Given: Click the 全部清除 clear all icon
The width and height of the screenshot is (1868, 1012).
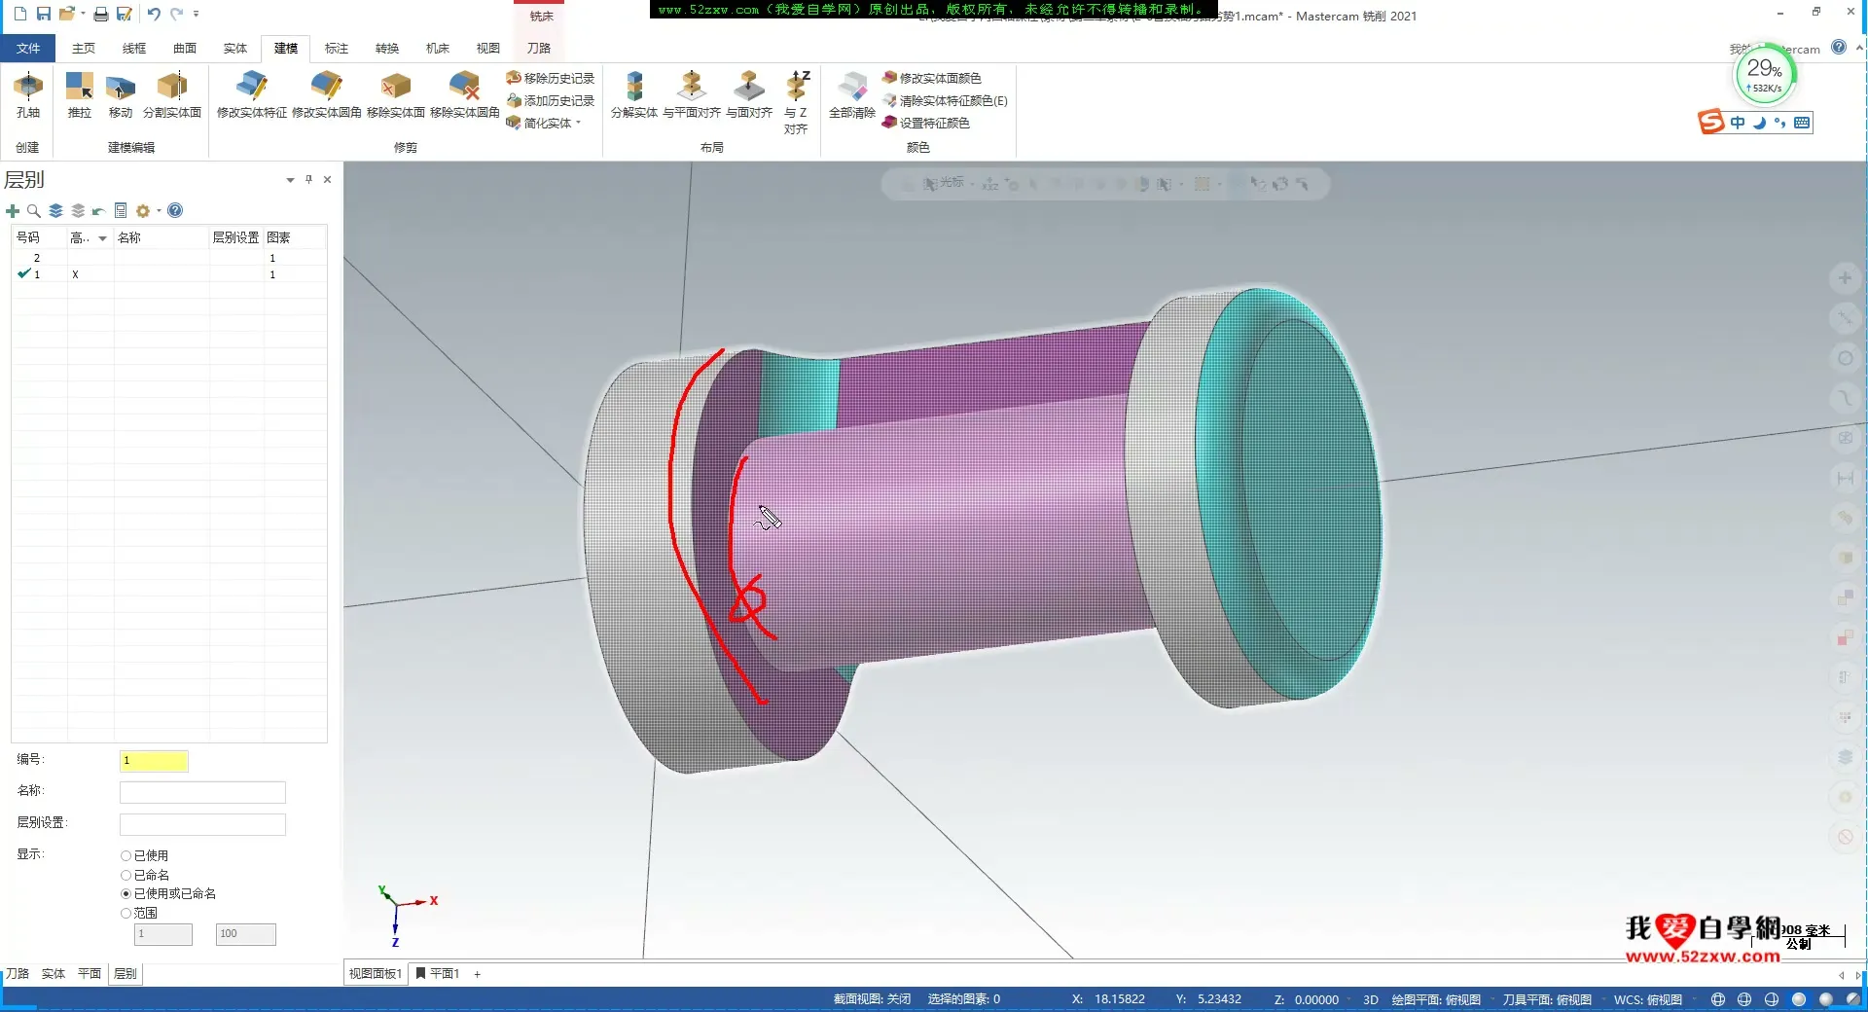Looking at the screenshot, I should [x=851, y=94].
